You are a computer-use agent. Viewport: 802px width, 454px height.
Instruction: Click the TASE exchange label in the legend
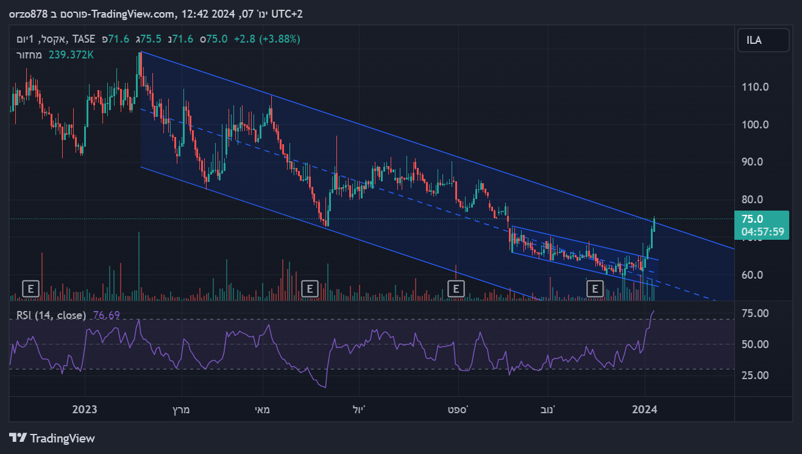coord(84,39)
